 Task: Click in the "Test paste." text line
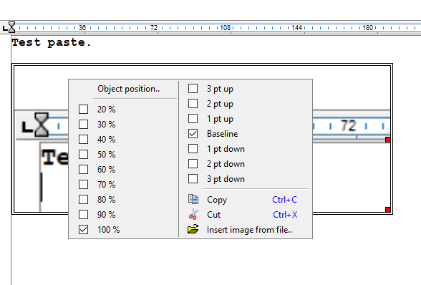coord(52,42)
